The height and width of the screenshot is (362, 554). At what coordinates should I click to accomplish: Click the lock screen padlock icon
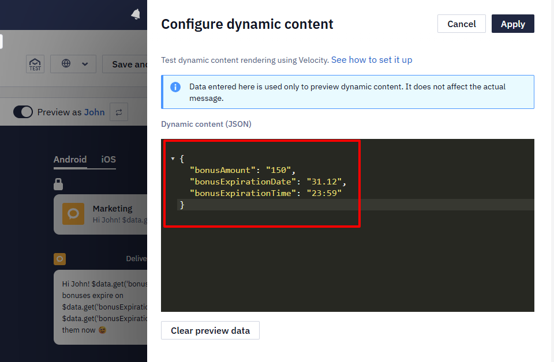click(x=58, y=184)
